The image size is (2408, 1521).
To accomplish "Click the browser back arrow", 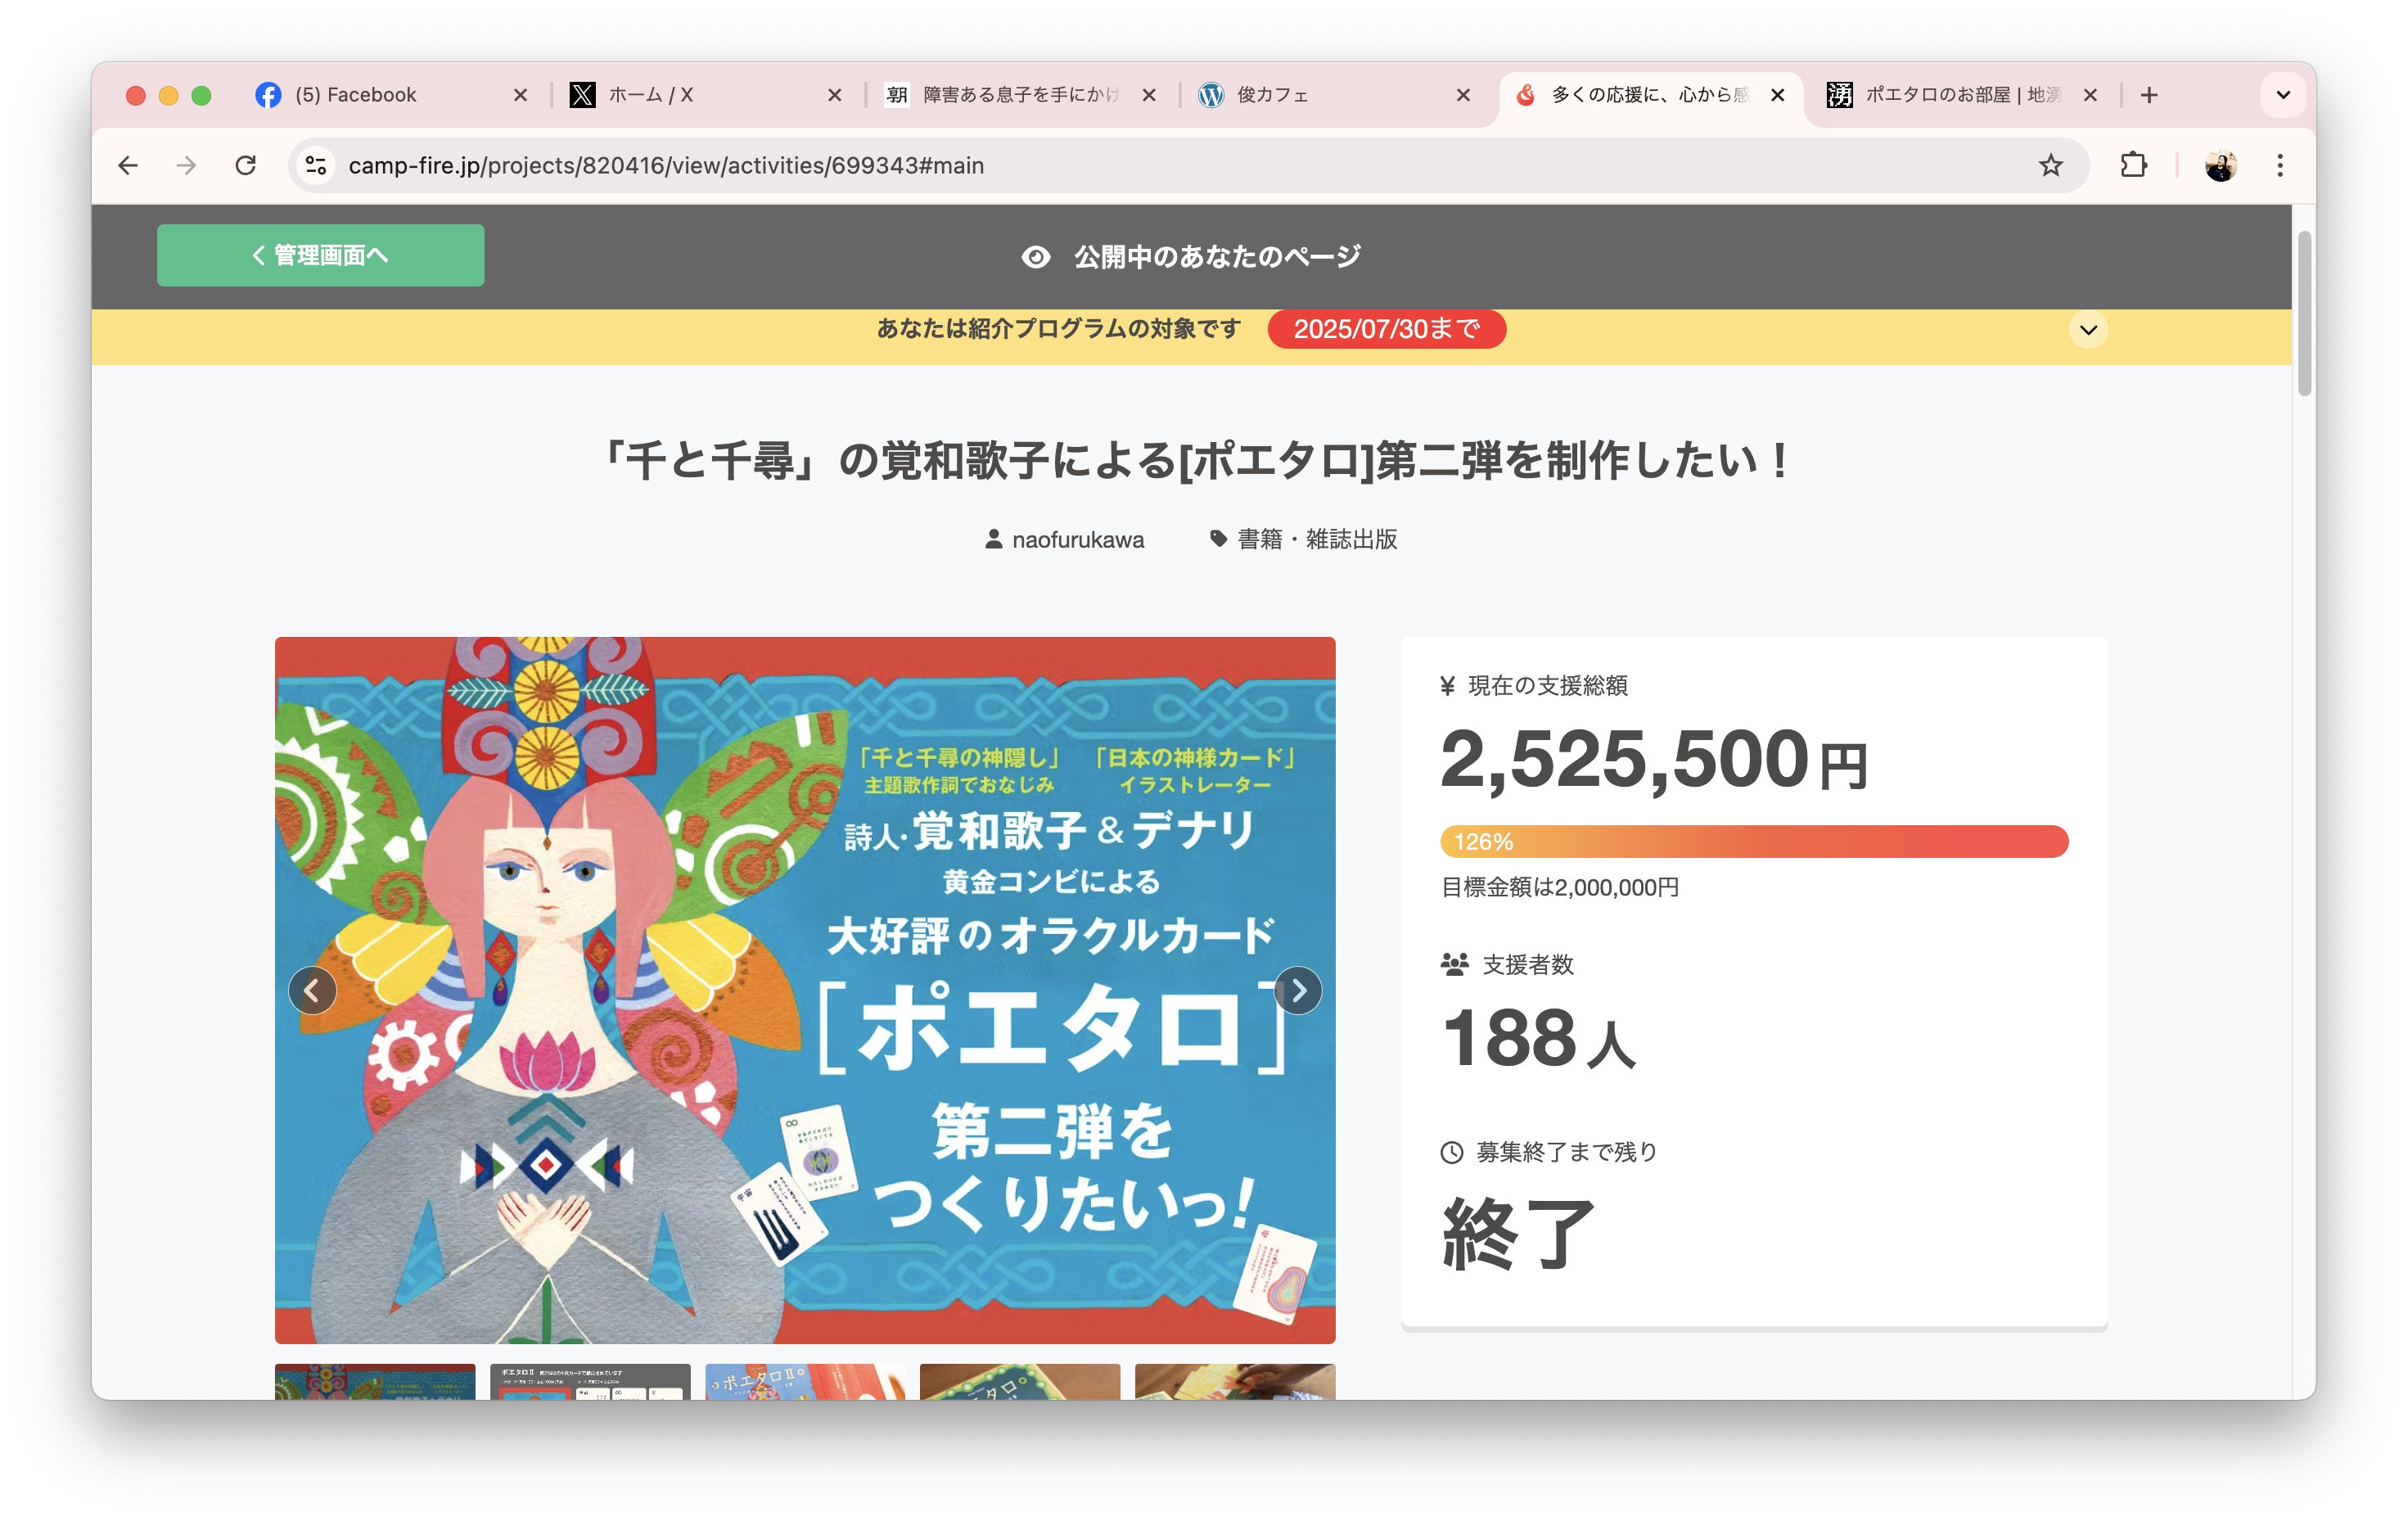I will tap(128, 165).
